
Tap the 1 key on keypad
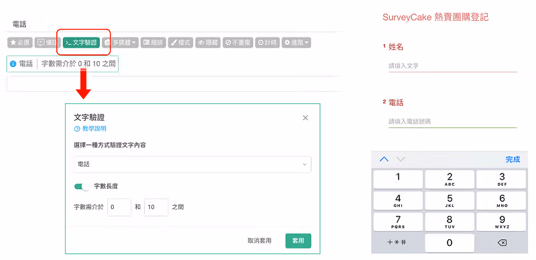click(398, 180)
